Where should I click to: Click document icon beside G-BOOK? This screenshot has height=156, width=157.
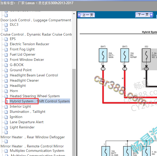click(x=6, y=65)
